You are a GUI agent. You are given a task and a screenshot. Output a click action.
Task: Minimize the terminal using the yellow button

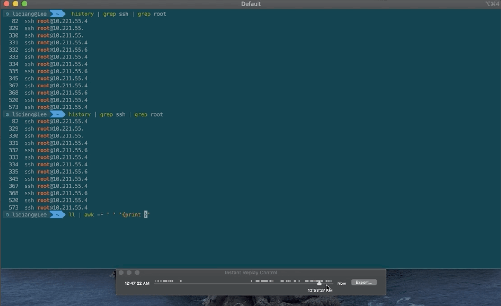[15, 4]
